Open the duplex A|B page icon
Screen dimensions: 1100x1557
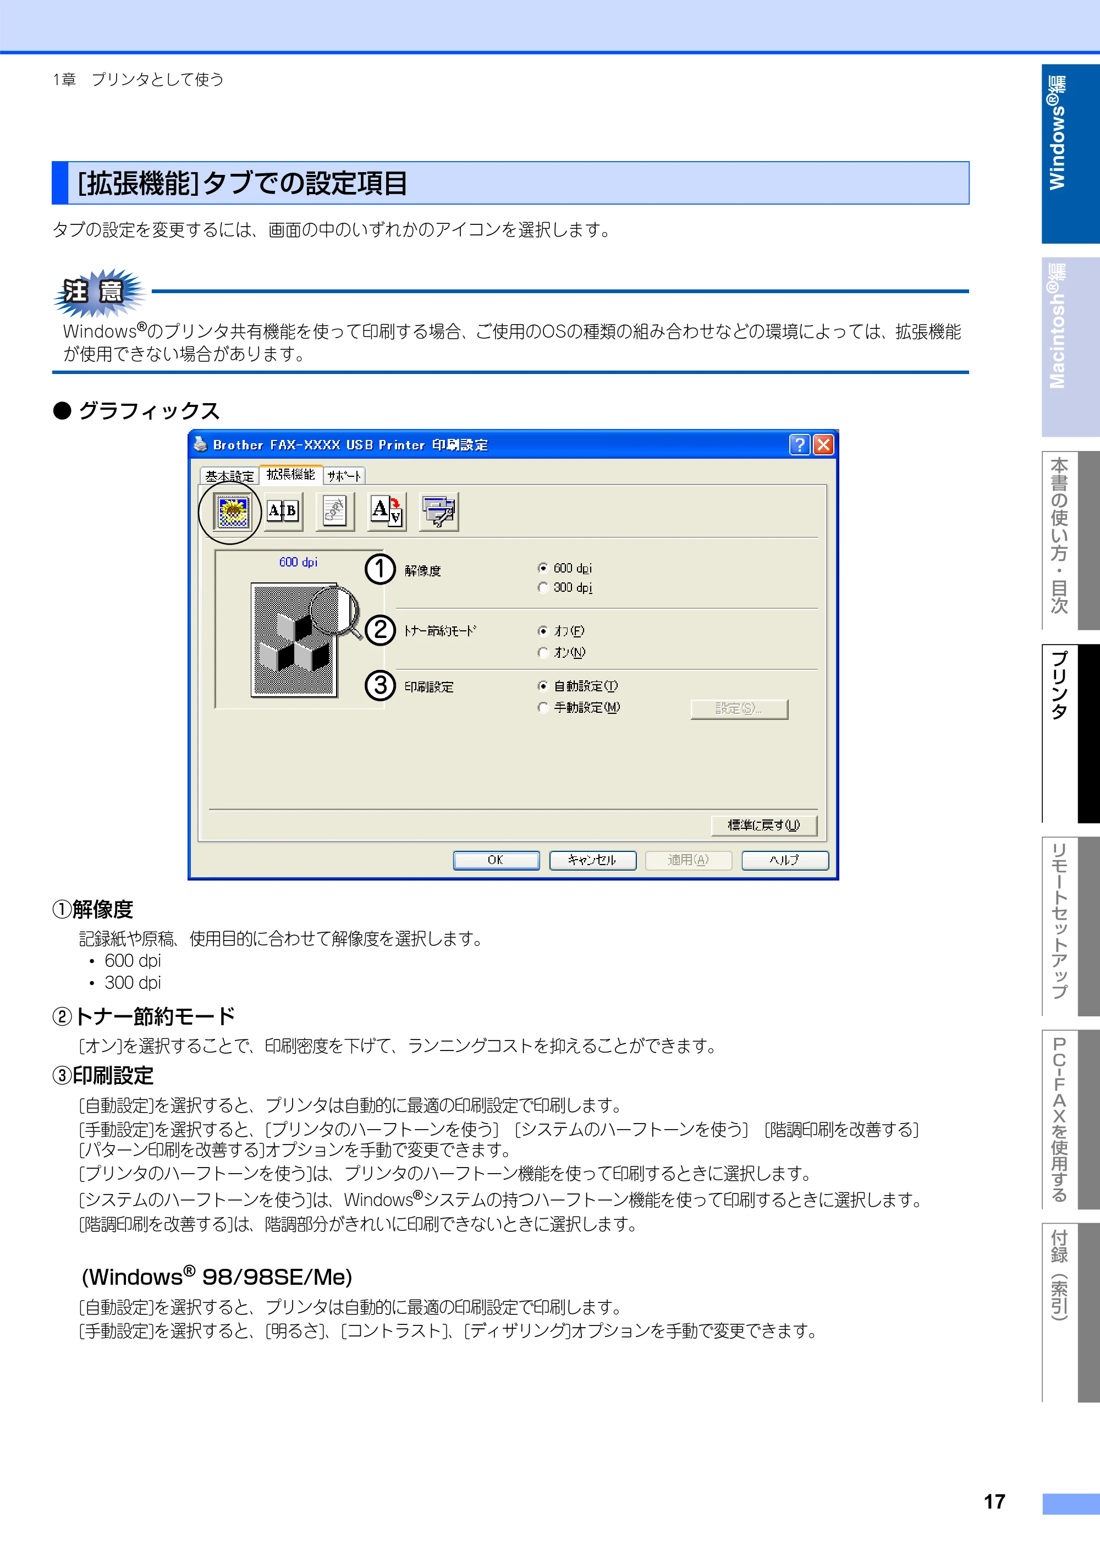283,511
